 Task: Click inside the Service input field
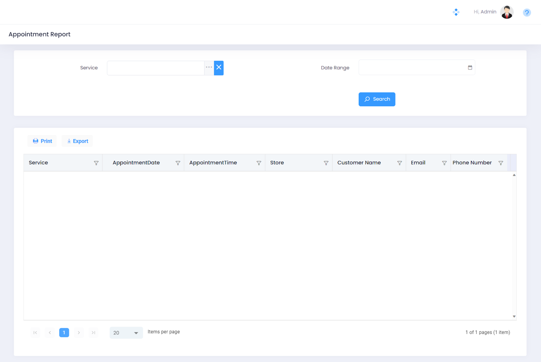(156, 68)
